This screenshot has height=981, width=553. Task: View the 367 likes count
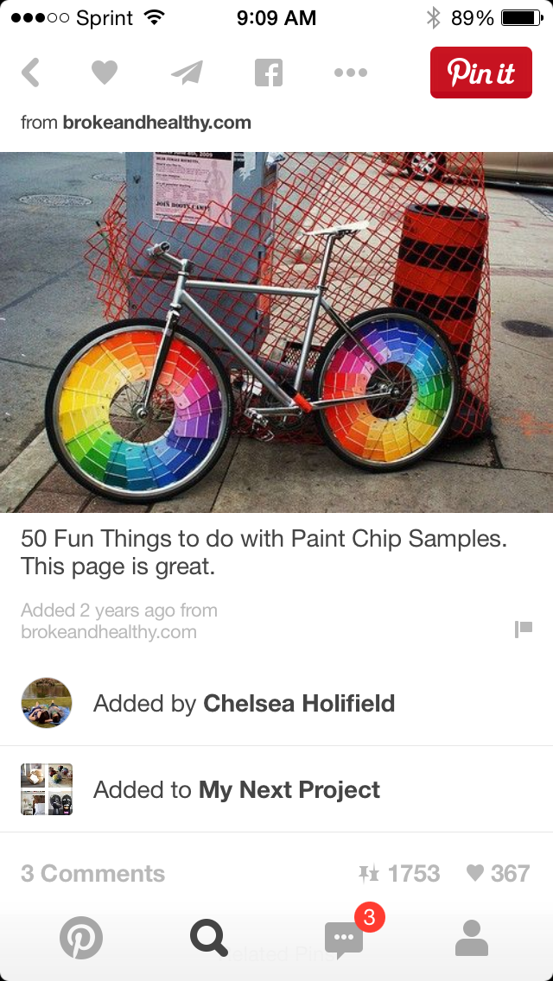(x=499, y=873)
